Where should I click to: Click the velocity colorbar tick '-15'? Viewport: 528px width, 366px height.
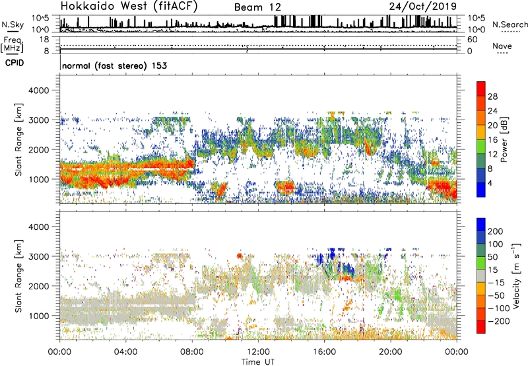click(x=496, y=283)
